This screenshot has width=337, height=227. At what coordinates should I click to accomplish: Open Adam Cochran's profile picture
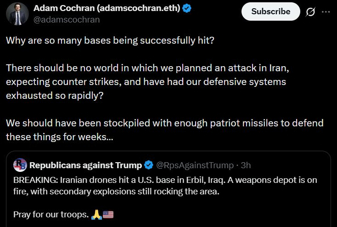(x=17, y=13)
